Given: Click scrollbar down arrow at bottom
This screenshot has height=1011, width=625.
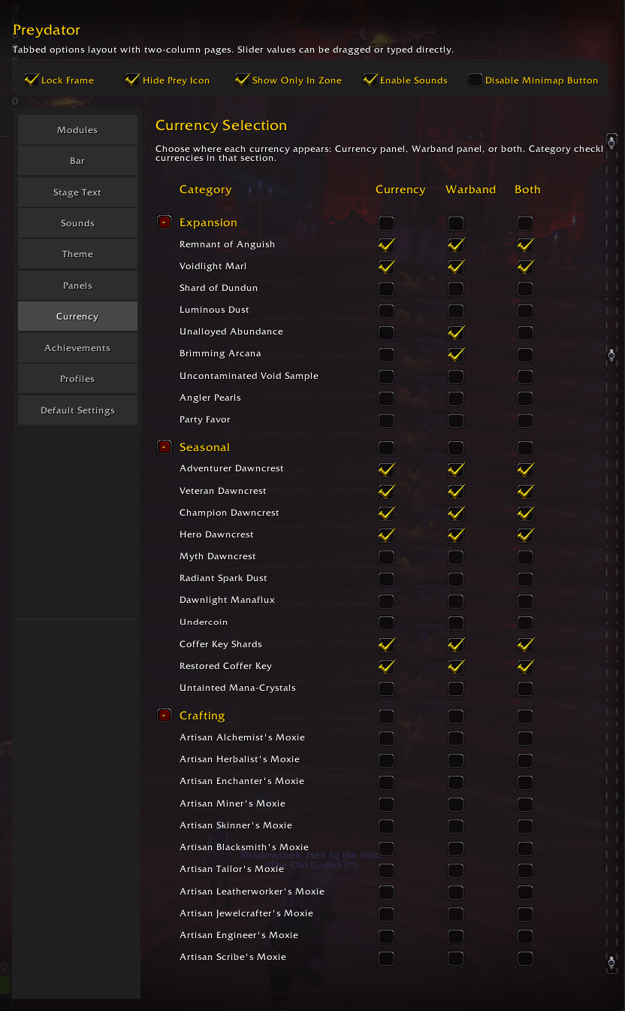Looking at the screenshot, I should pos(612,962).
